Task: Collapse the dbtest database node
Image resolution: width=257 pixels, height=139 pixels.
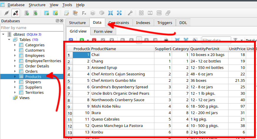Action: [3, 34]
